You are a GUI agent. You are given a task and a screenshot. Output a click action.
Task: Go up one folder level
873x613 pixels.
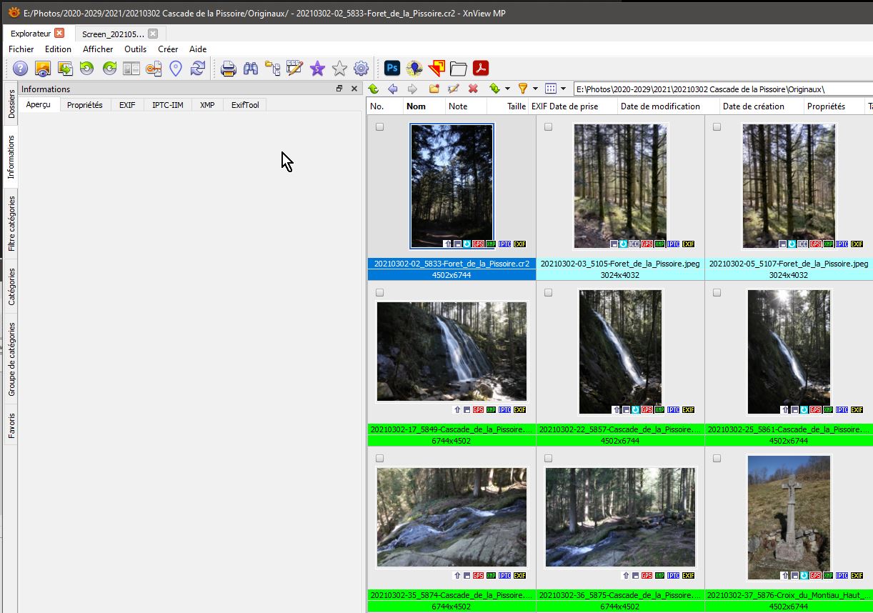(x=374, y=89)
